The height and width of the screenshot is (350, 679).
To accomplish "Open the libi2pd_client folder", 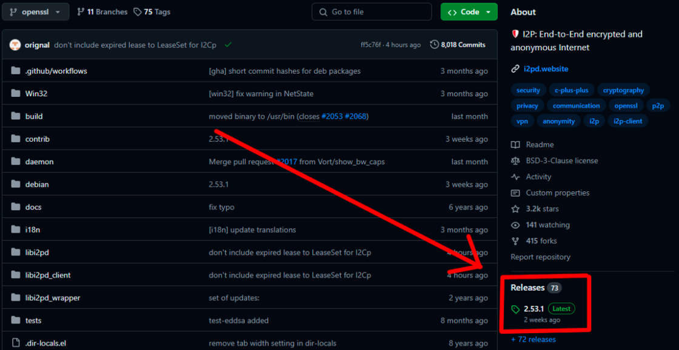I will click(x=48, y=275).
